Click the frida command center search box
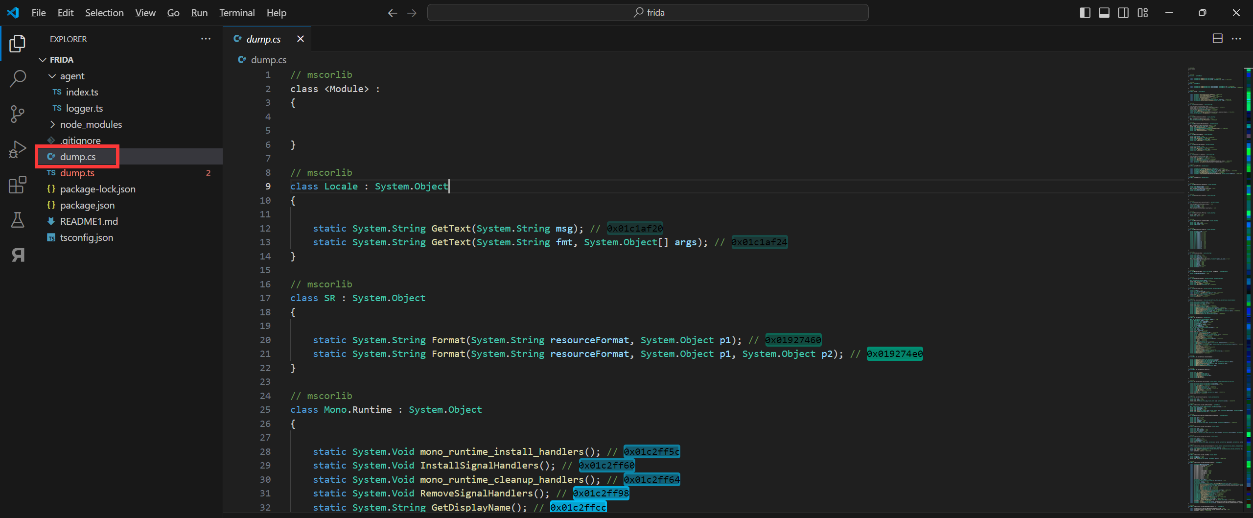The height and width of the screenshot is (518, 1253). [648, 13]
